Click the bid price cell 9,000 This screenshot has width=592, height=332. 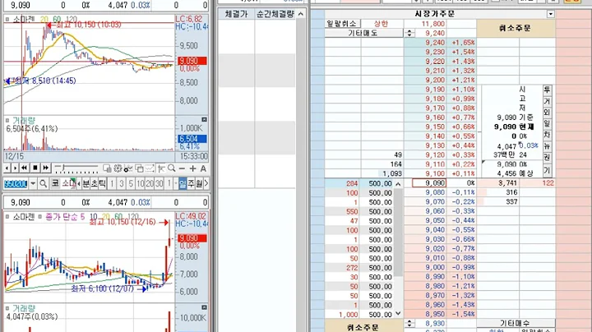click(x=425, y=267)
